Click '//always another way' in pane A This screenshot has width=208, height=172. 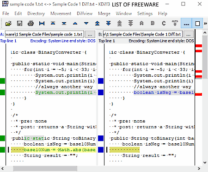pos(64,87)
